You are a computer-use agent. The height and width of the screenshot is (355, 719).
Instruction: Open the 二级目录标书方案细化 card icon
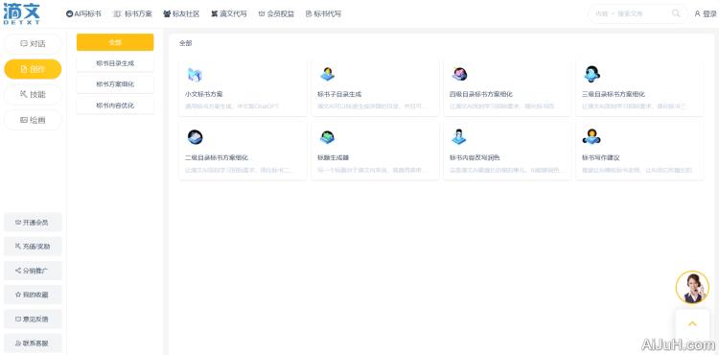pyautogui.click(x=195, y=137)
